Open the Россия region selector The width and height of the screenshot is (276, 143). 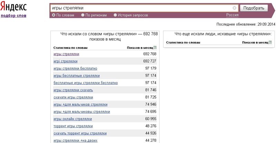232,15
